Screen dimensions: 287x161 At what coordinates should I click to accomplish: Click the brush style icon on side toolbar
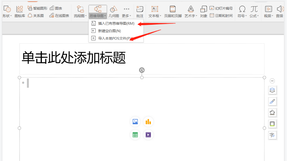point(272,101)
